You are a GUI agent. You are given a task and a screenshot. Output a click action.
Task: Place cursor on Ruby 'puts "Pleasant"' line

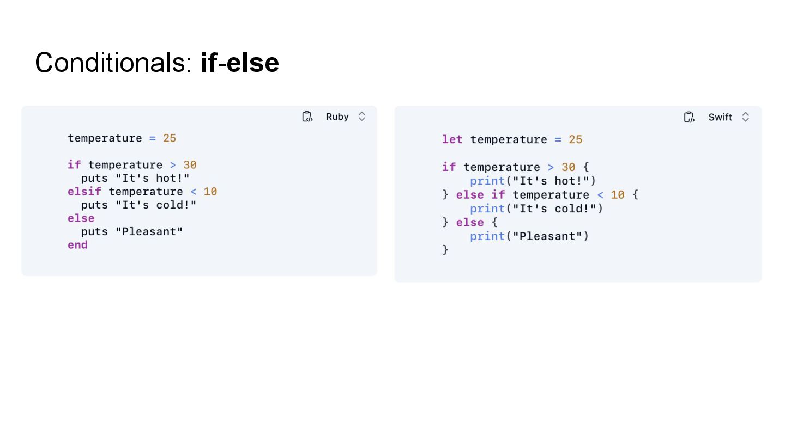(132, 232)
